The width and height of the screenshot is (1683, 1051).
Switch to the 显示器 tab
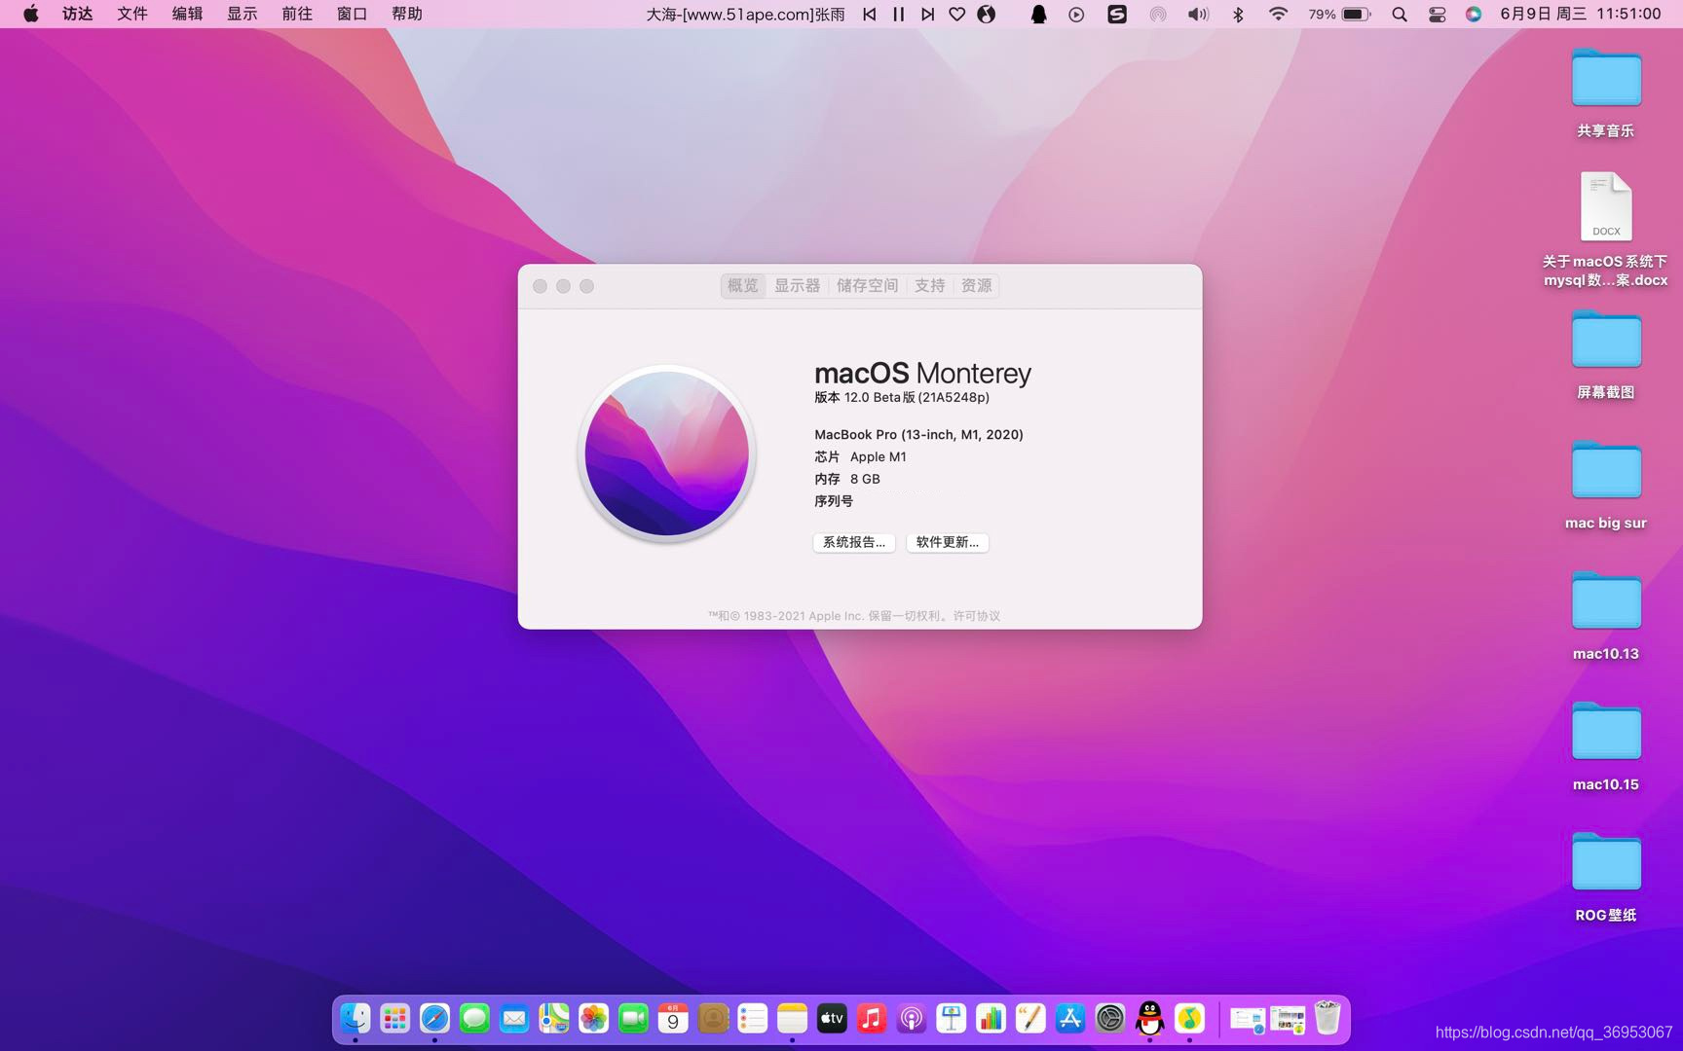(798, 285)
